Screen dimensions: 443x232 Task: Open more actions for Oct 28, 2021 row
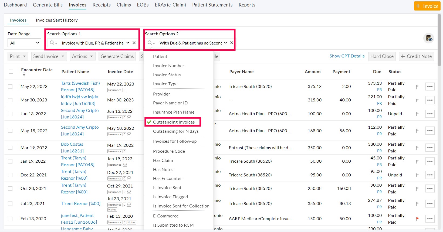click(430, 189)
